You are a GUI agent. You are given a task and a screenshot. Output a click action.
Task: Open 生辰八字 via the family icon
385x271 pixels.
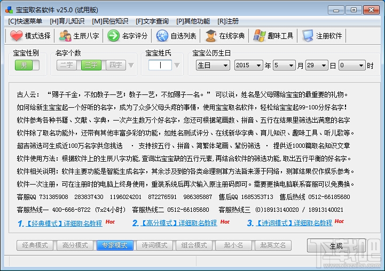click(65, 36)
